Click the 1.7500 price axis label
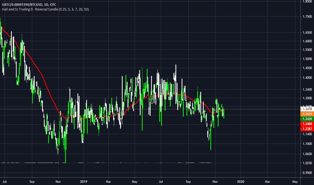Image resolution: width=314 pixels, height=185 pixels. tap(307, 16)
